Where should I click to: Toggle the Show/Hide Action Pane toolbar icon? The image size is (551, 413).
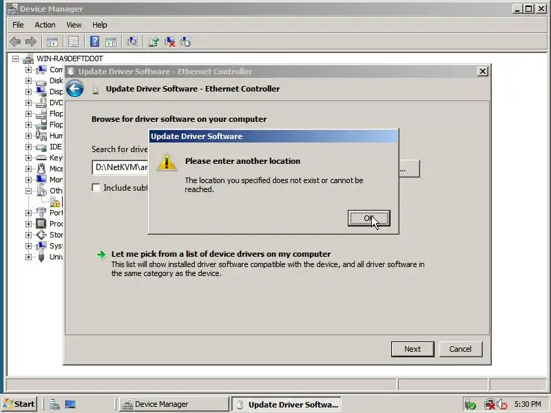point(111,42)
